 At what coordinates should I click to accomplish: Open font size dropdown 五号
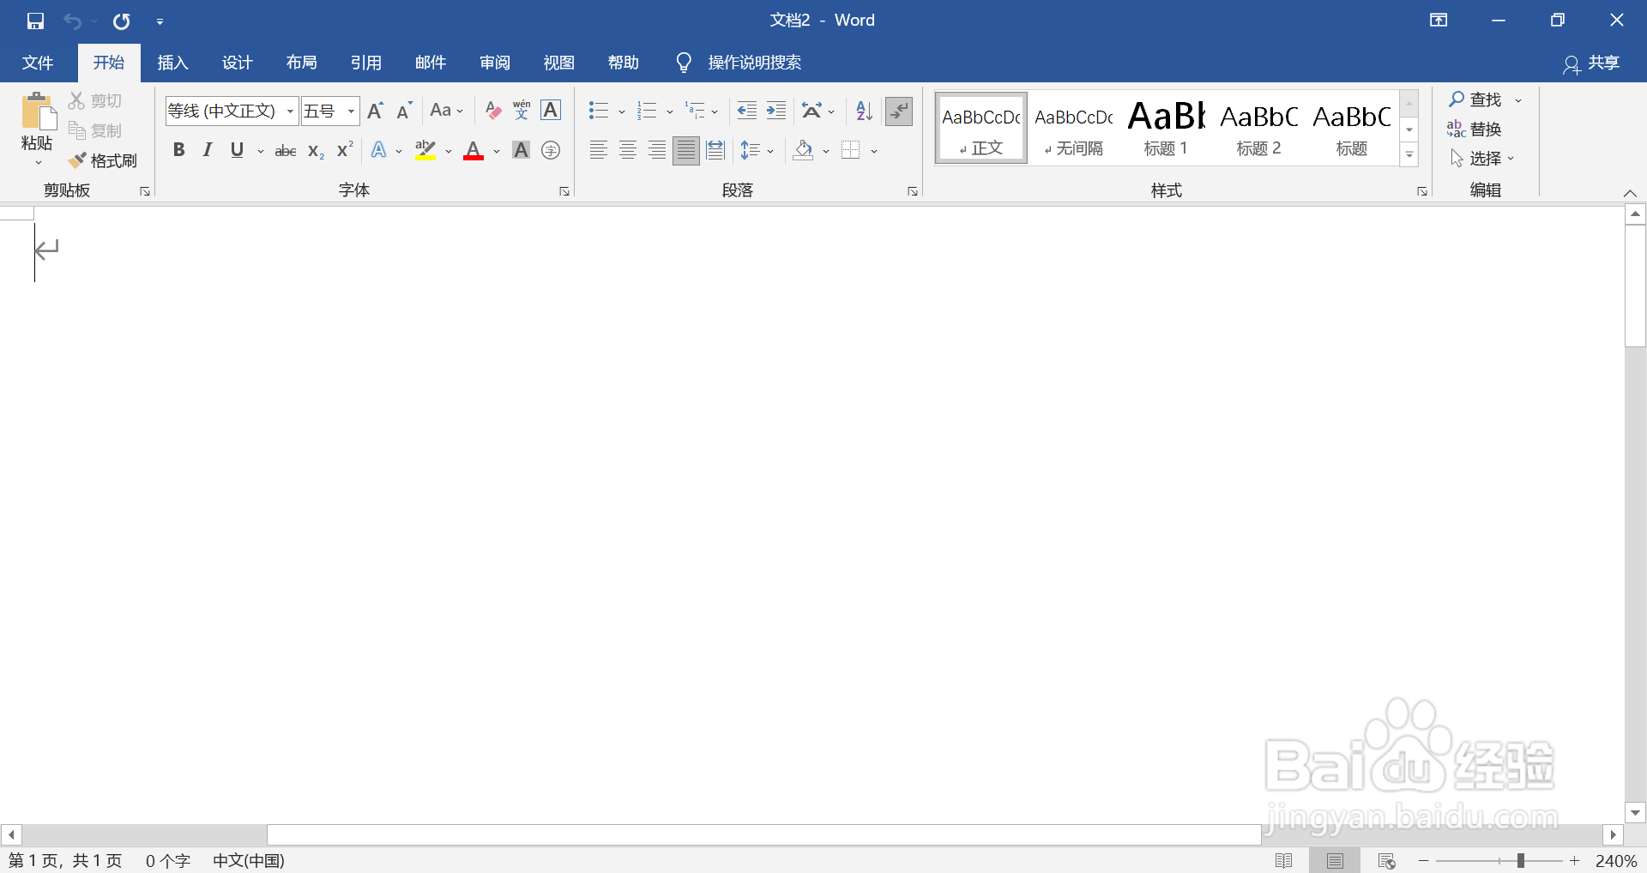[x=352, y=111]
